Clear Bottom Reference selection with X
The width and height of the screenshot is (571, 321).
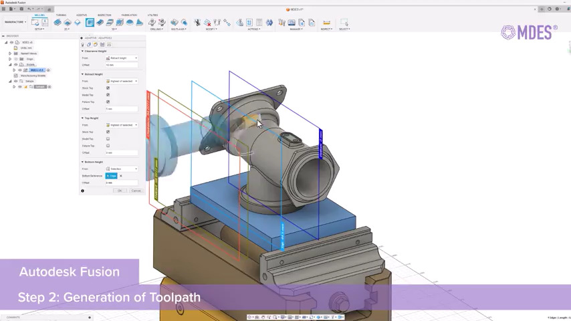121,176
